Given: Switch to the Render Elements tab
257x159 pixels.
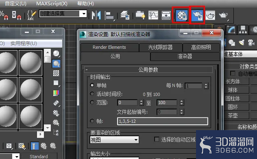Looking at the screenshot, I should (x=109, y=47).
